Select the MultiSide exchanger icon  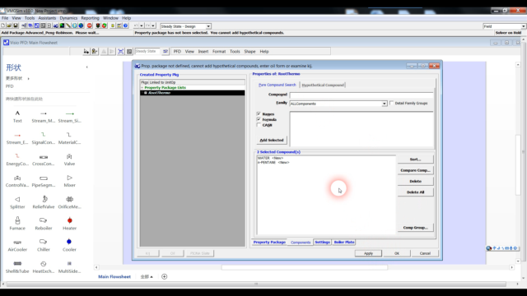[69, 263]
